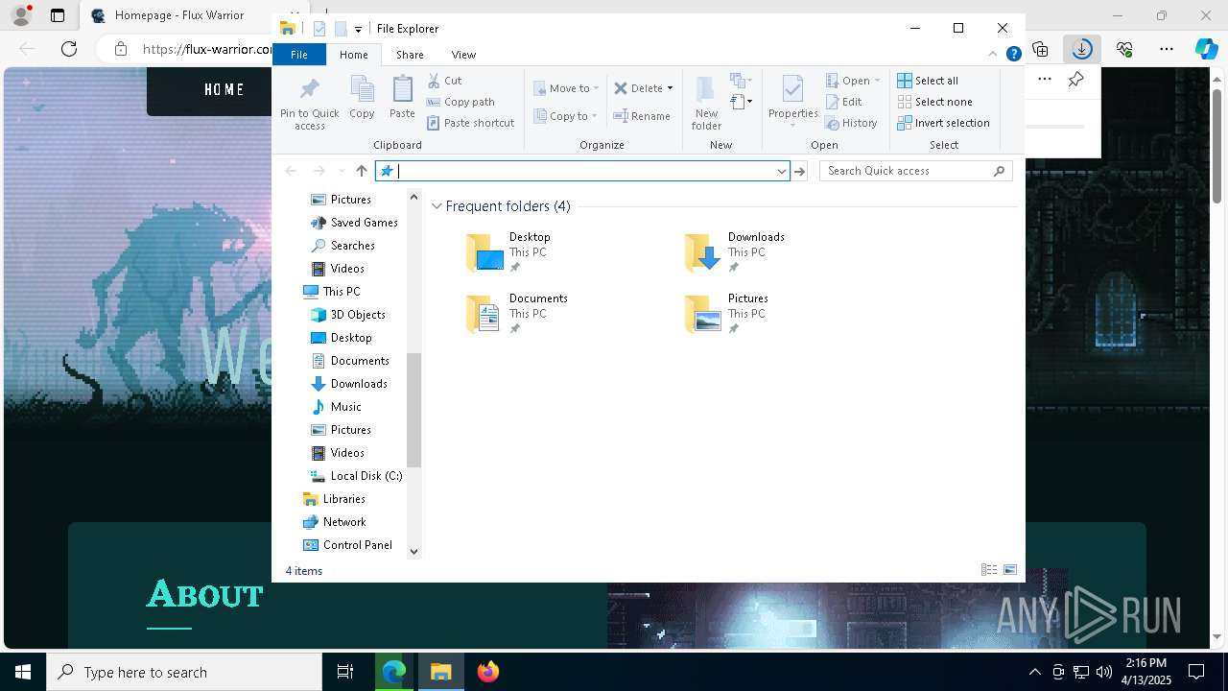Switch to the Share ribbon tab
Screen dimensions: 1228x691
pyautogui.click(x=410, y=55)
